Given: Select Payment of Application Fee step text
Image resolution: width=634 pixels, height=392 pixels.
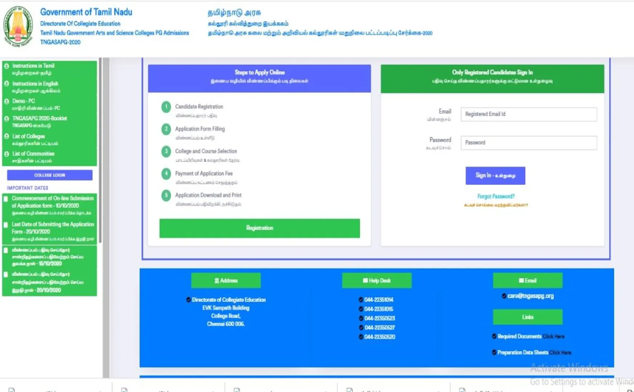Looking at the screenshot, I should click(x=204, y=173).
